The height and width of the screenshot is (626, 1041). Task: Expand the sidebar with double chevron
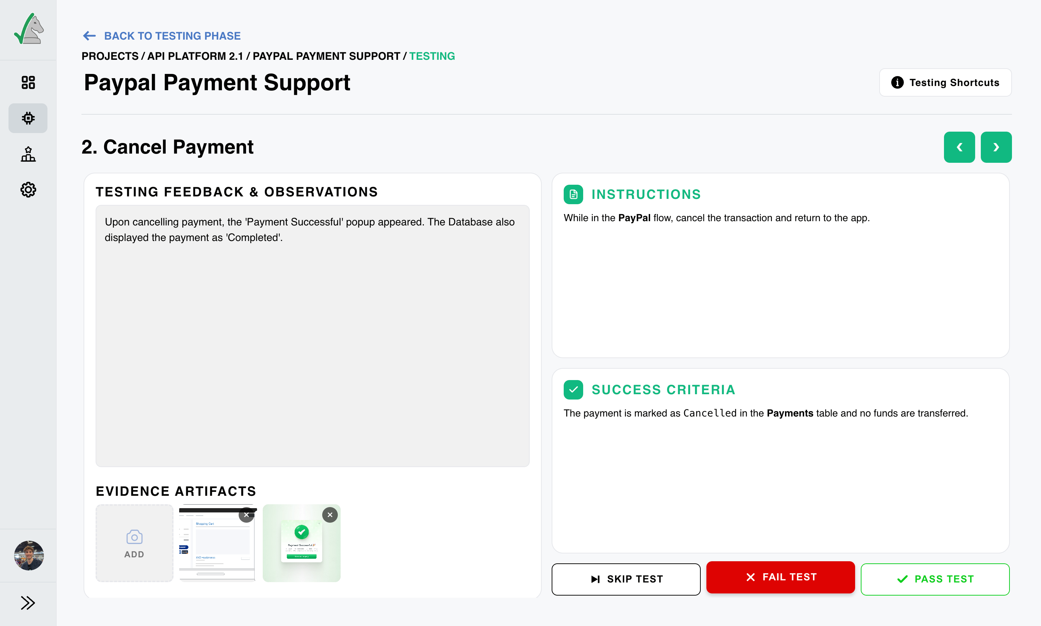pos(28,603)
